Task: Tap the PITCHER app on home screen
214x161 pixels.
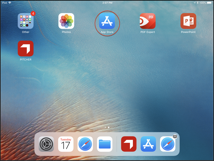Action: pos(26,49)
